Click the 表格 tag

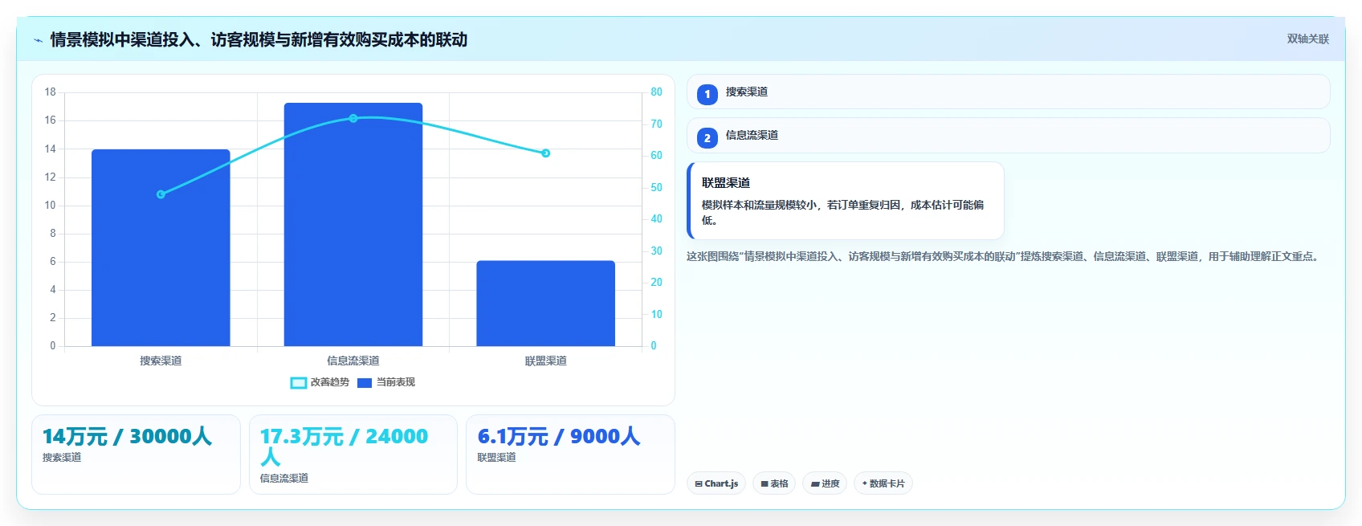(x=774, y=483)
